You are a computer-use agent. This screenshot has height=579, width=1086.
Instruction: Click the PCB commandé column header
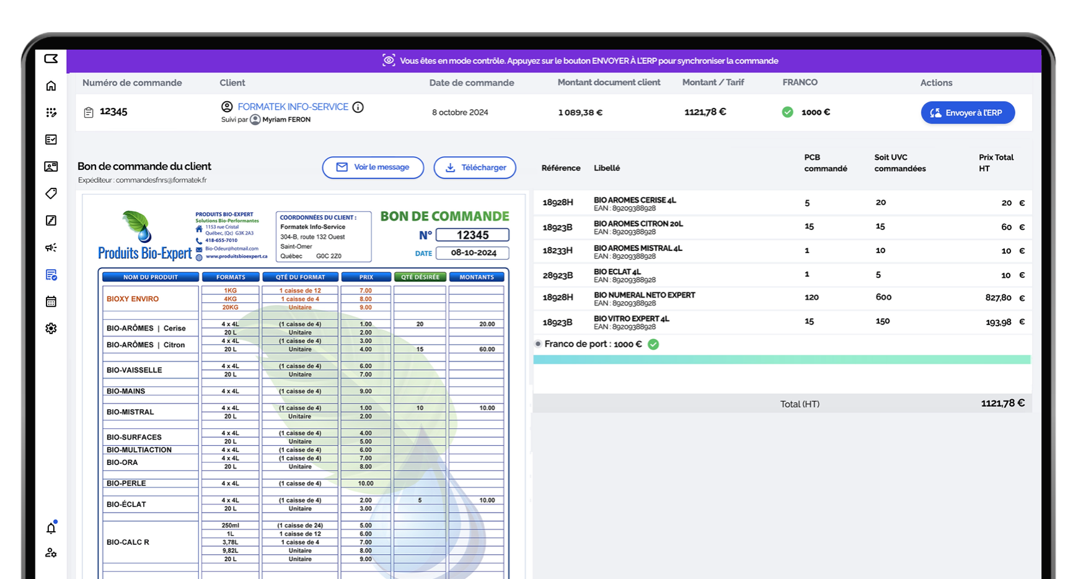pyautogui.click(x=826, y=163)
